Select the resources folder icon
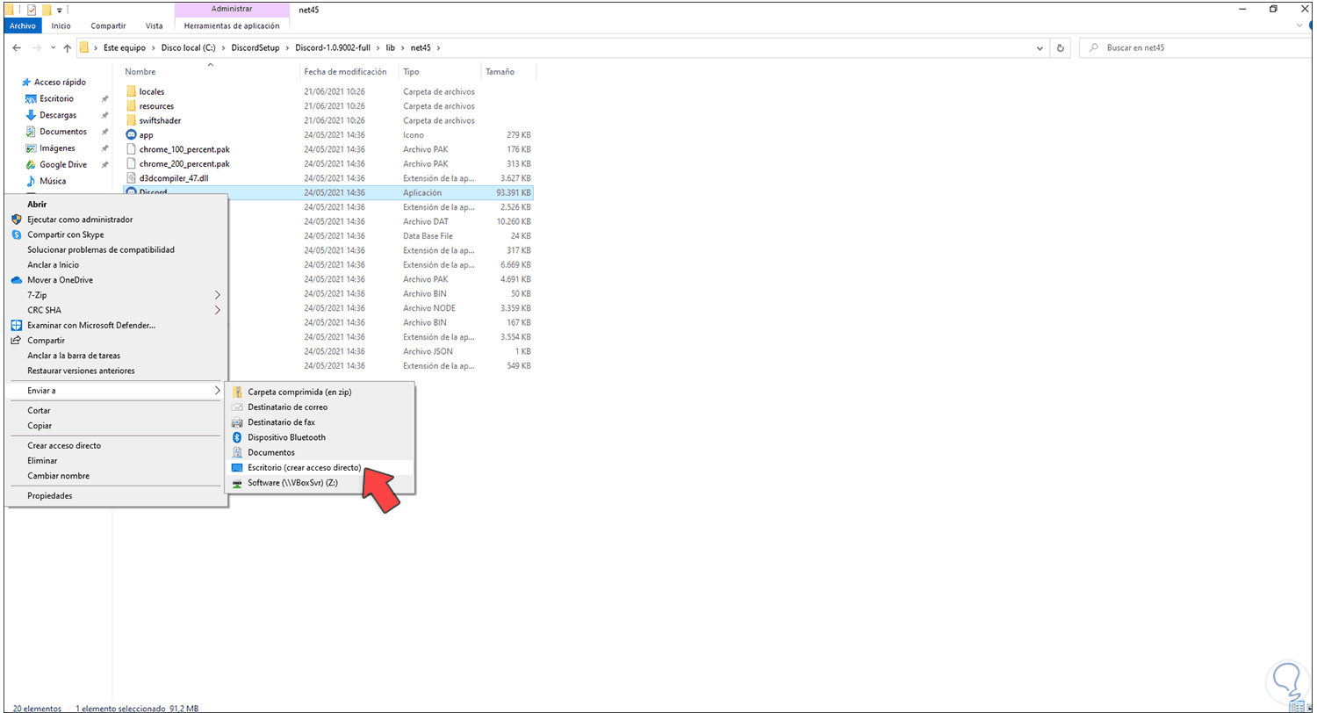1317x713 pixels. [x=132, y=106]
